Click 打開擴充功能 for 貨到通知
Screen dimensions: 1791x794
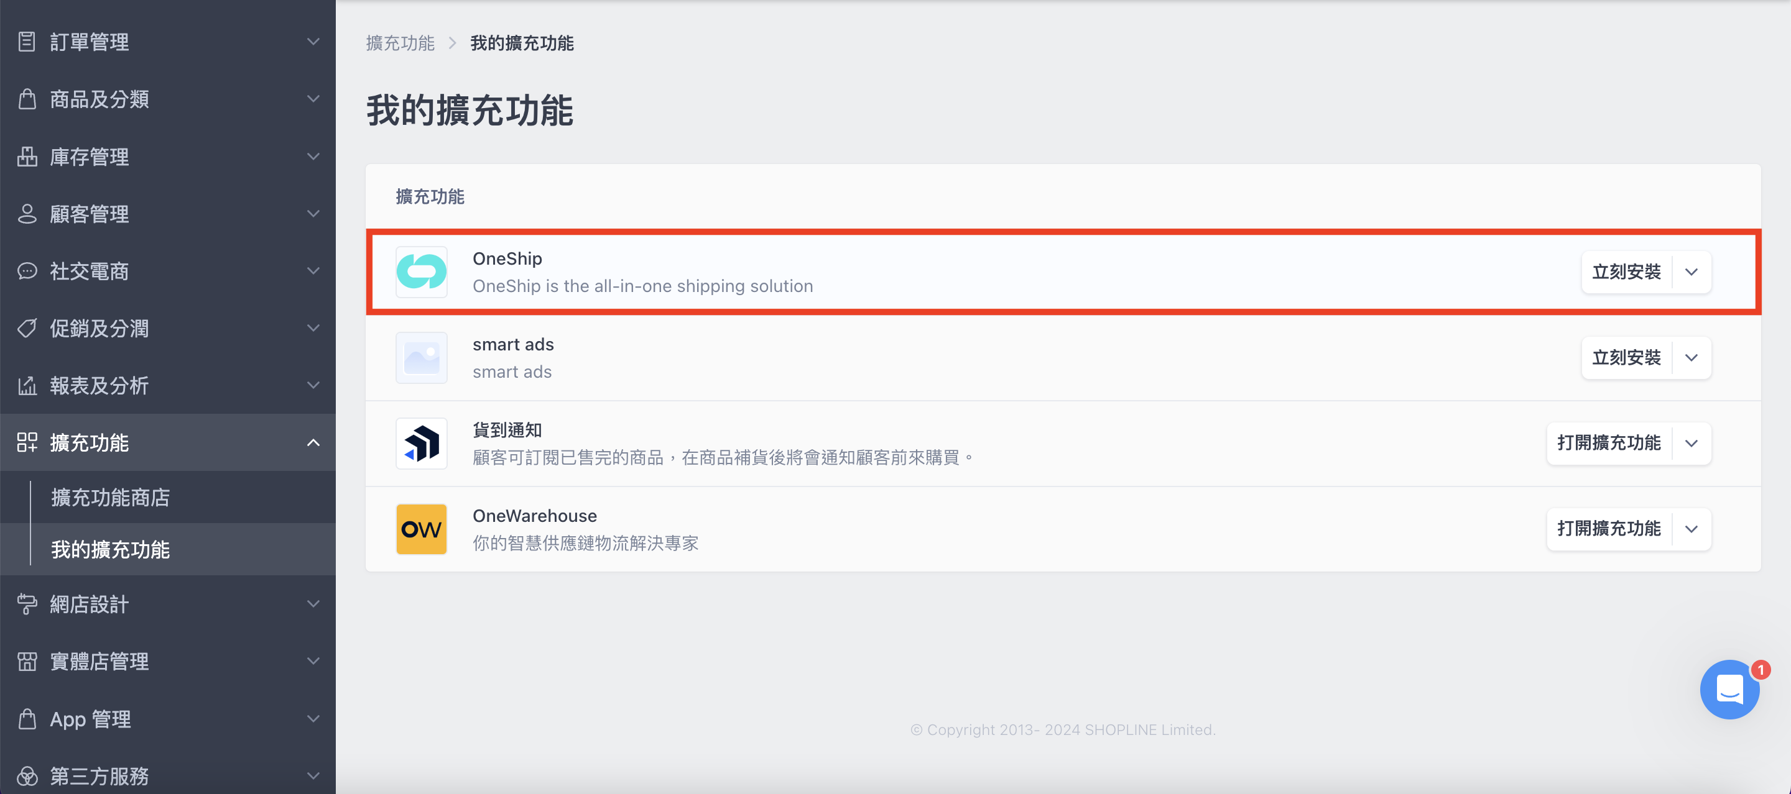pyautogui.click(x=1609, y=443)
